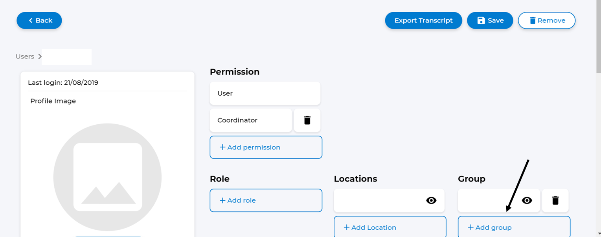Image resolution: width=601 pixels, height=238 pixels.
Task: Click the trash icon on the Remove button
Action: click(x=533, y=20)
